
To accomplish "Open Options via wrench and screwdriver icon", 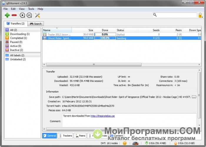I will 37,15.
